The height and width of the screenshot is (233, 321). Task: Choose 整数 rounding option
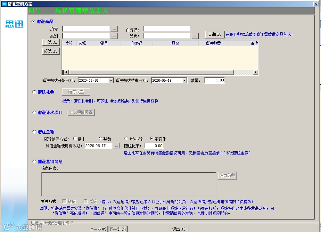click(x=100, y=138)
